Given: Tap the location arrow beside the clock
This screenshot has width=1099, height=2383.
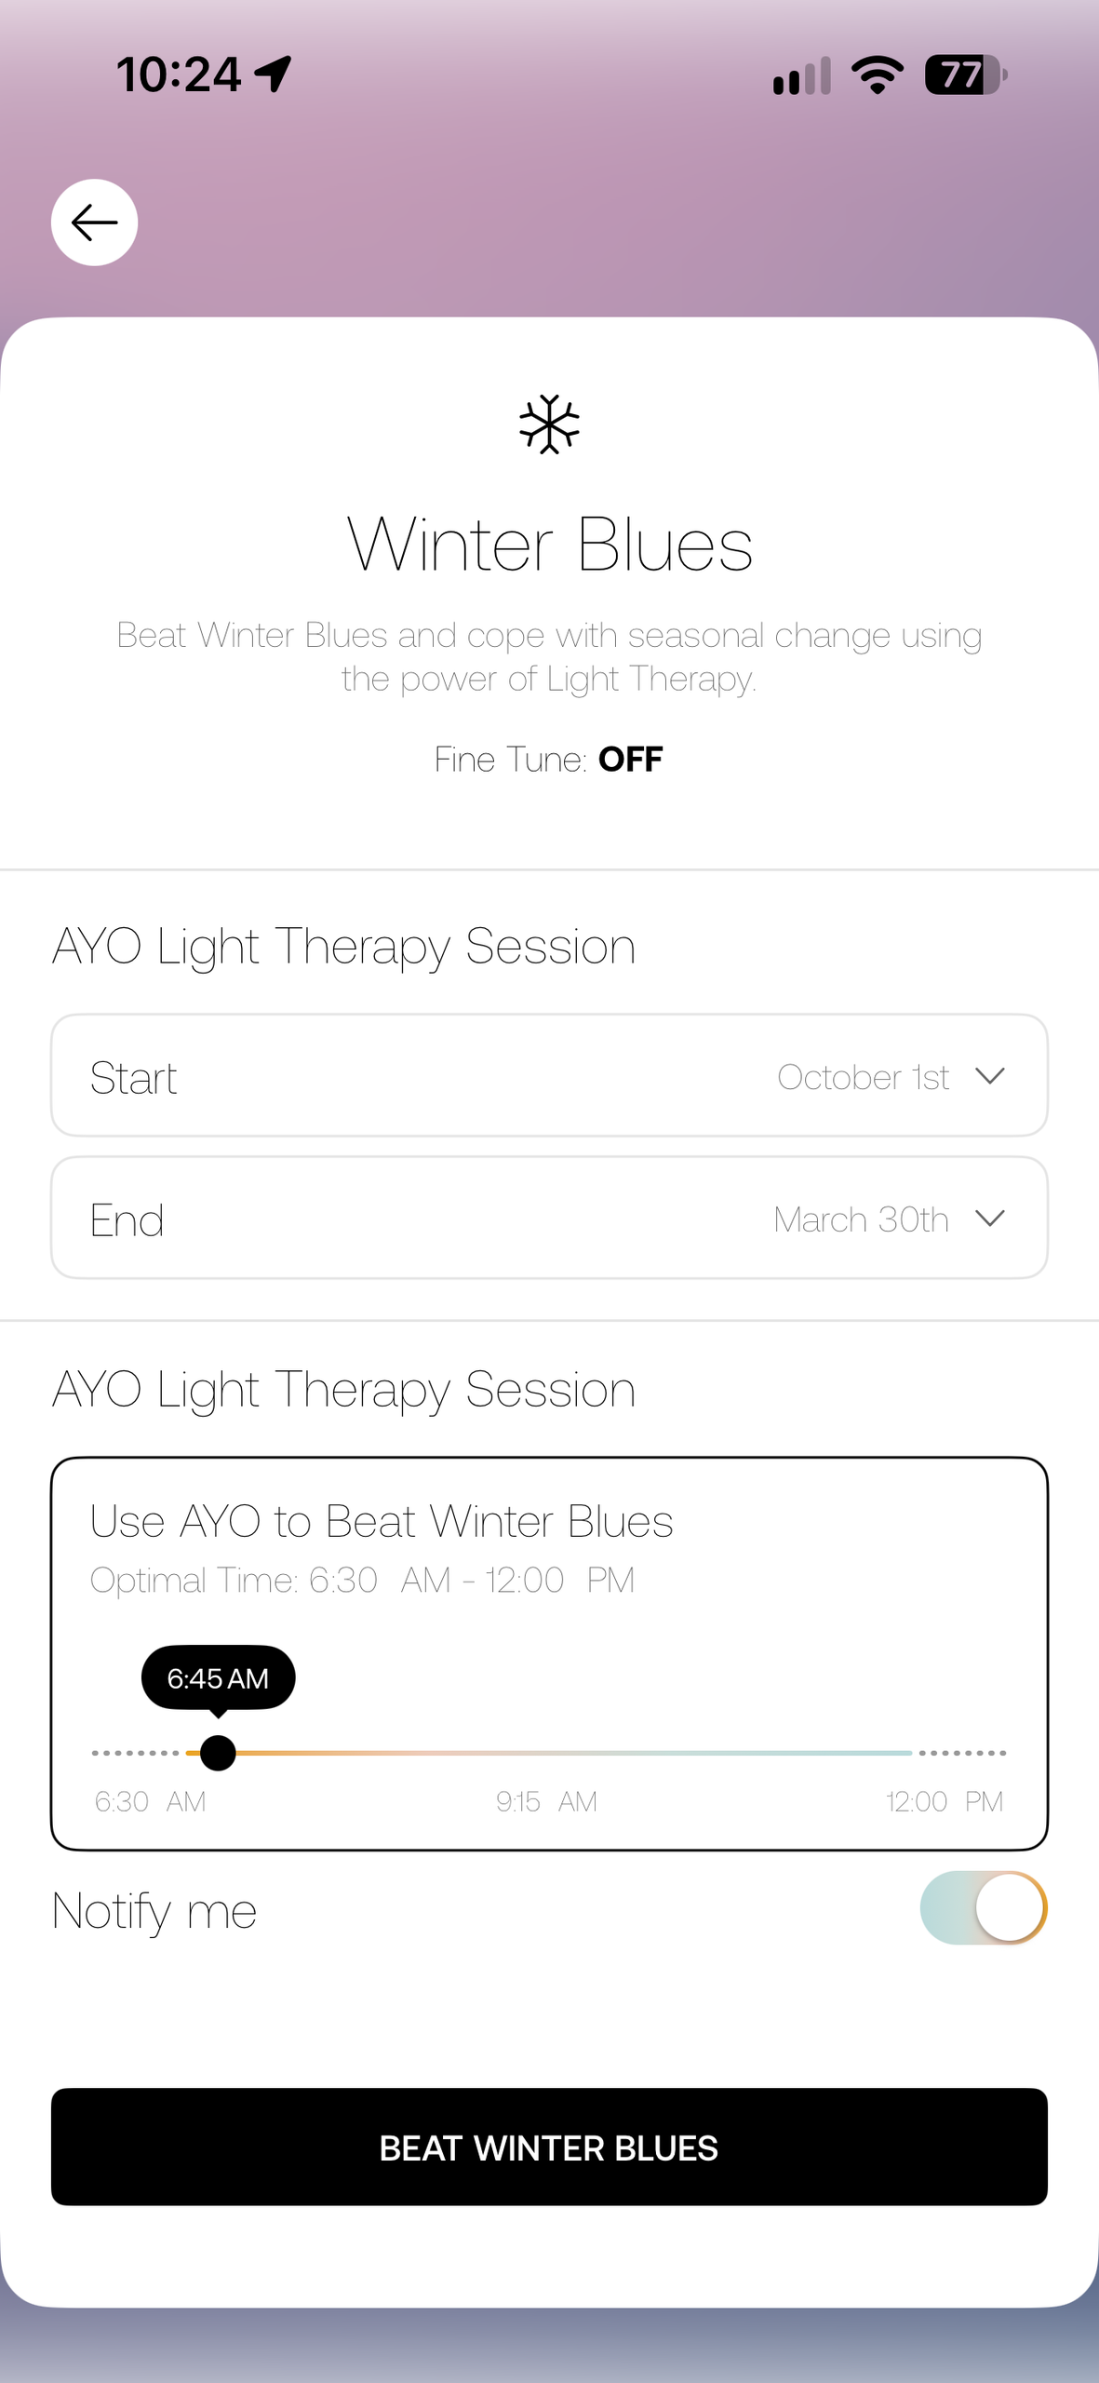Looking at the screenshot, I should pyautogui.click(x=273, y=74).
